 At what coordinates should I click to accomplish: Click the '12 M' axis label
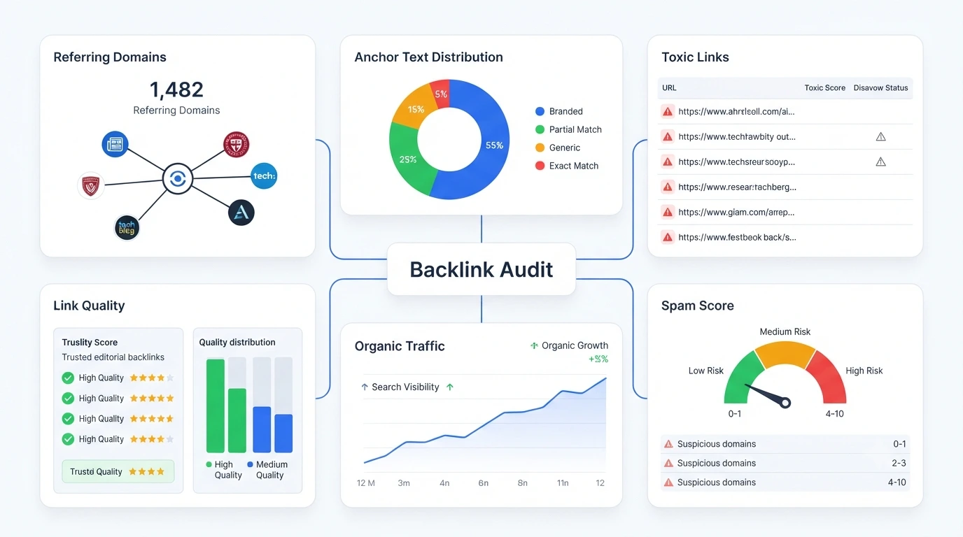pos(366,483)
